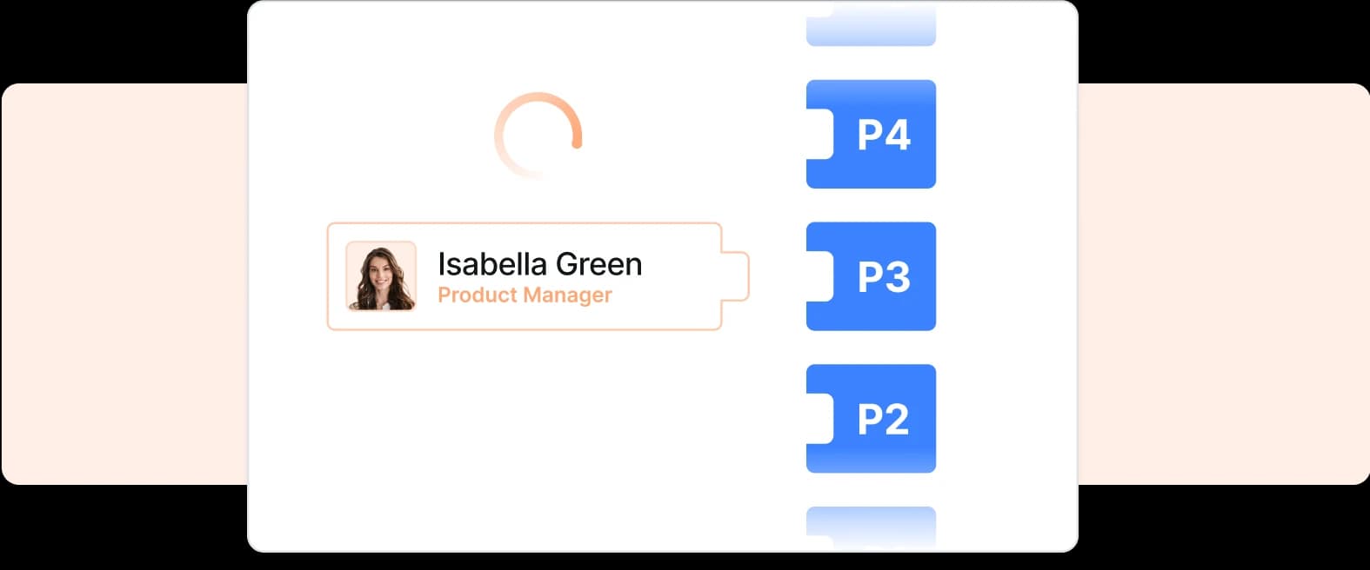Click Isabella Green's profile photo
1370x570 pixels.
[381, 276]
